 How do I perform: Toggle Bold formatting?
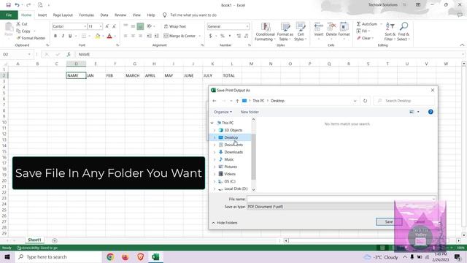coord(55,36)
